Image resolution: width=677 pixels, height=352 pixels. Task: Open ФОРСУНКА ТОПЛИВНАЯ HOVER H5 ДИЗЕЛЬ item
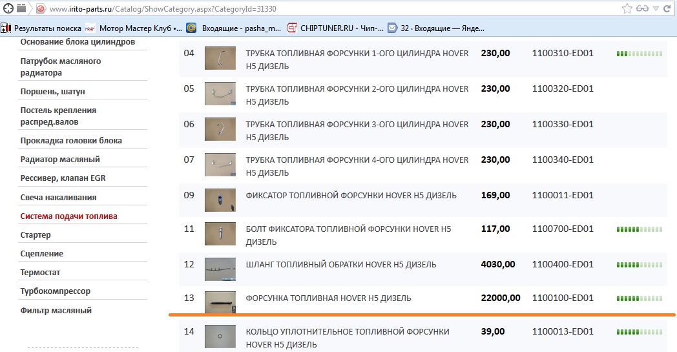click(x=329, y=298)
